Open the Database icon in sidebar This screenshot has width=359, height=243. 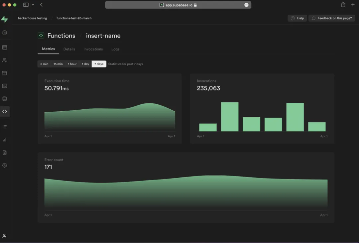pyautogui.click(x=5, y=99)
